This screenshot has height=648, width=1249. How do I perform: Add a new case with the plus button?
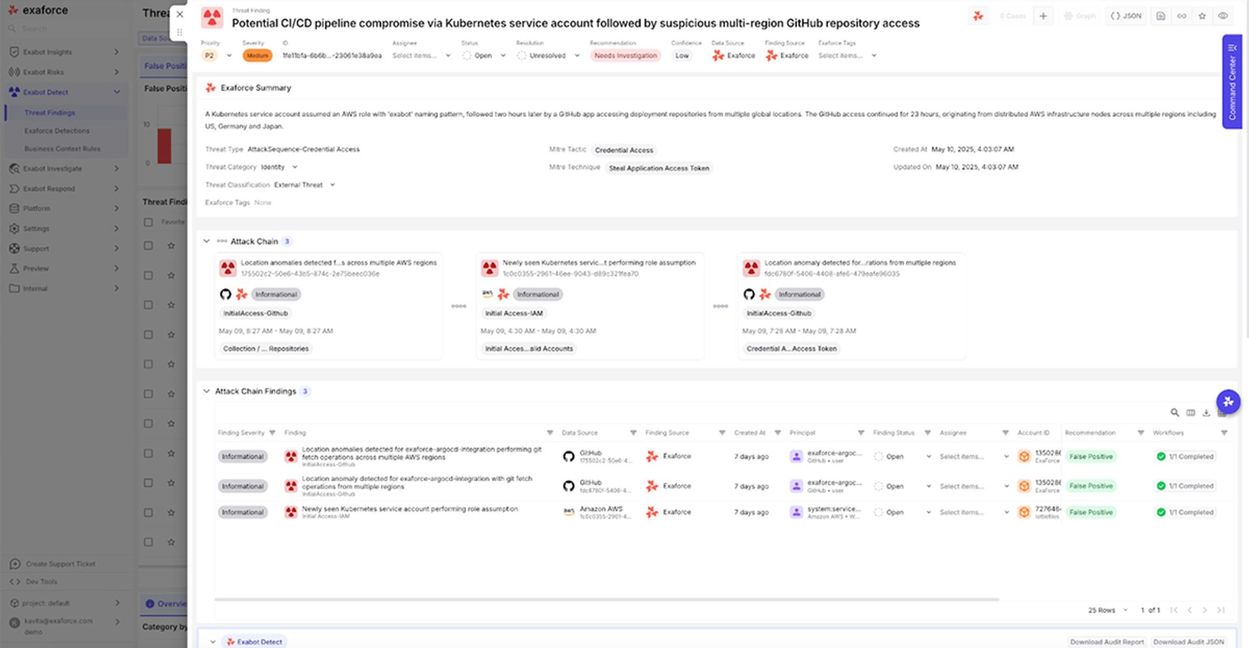click(x=1043, y=16)
